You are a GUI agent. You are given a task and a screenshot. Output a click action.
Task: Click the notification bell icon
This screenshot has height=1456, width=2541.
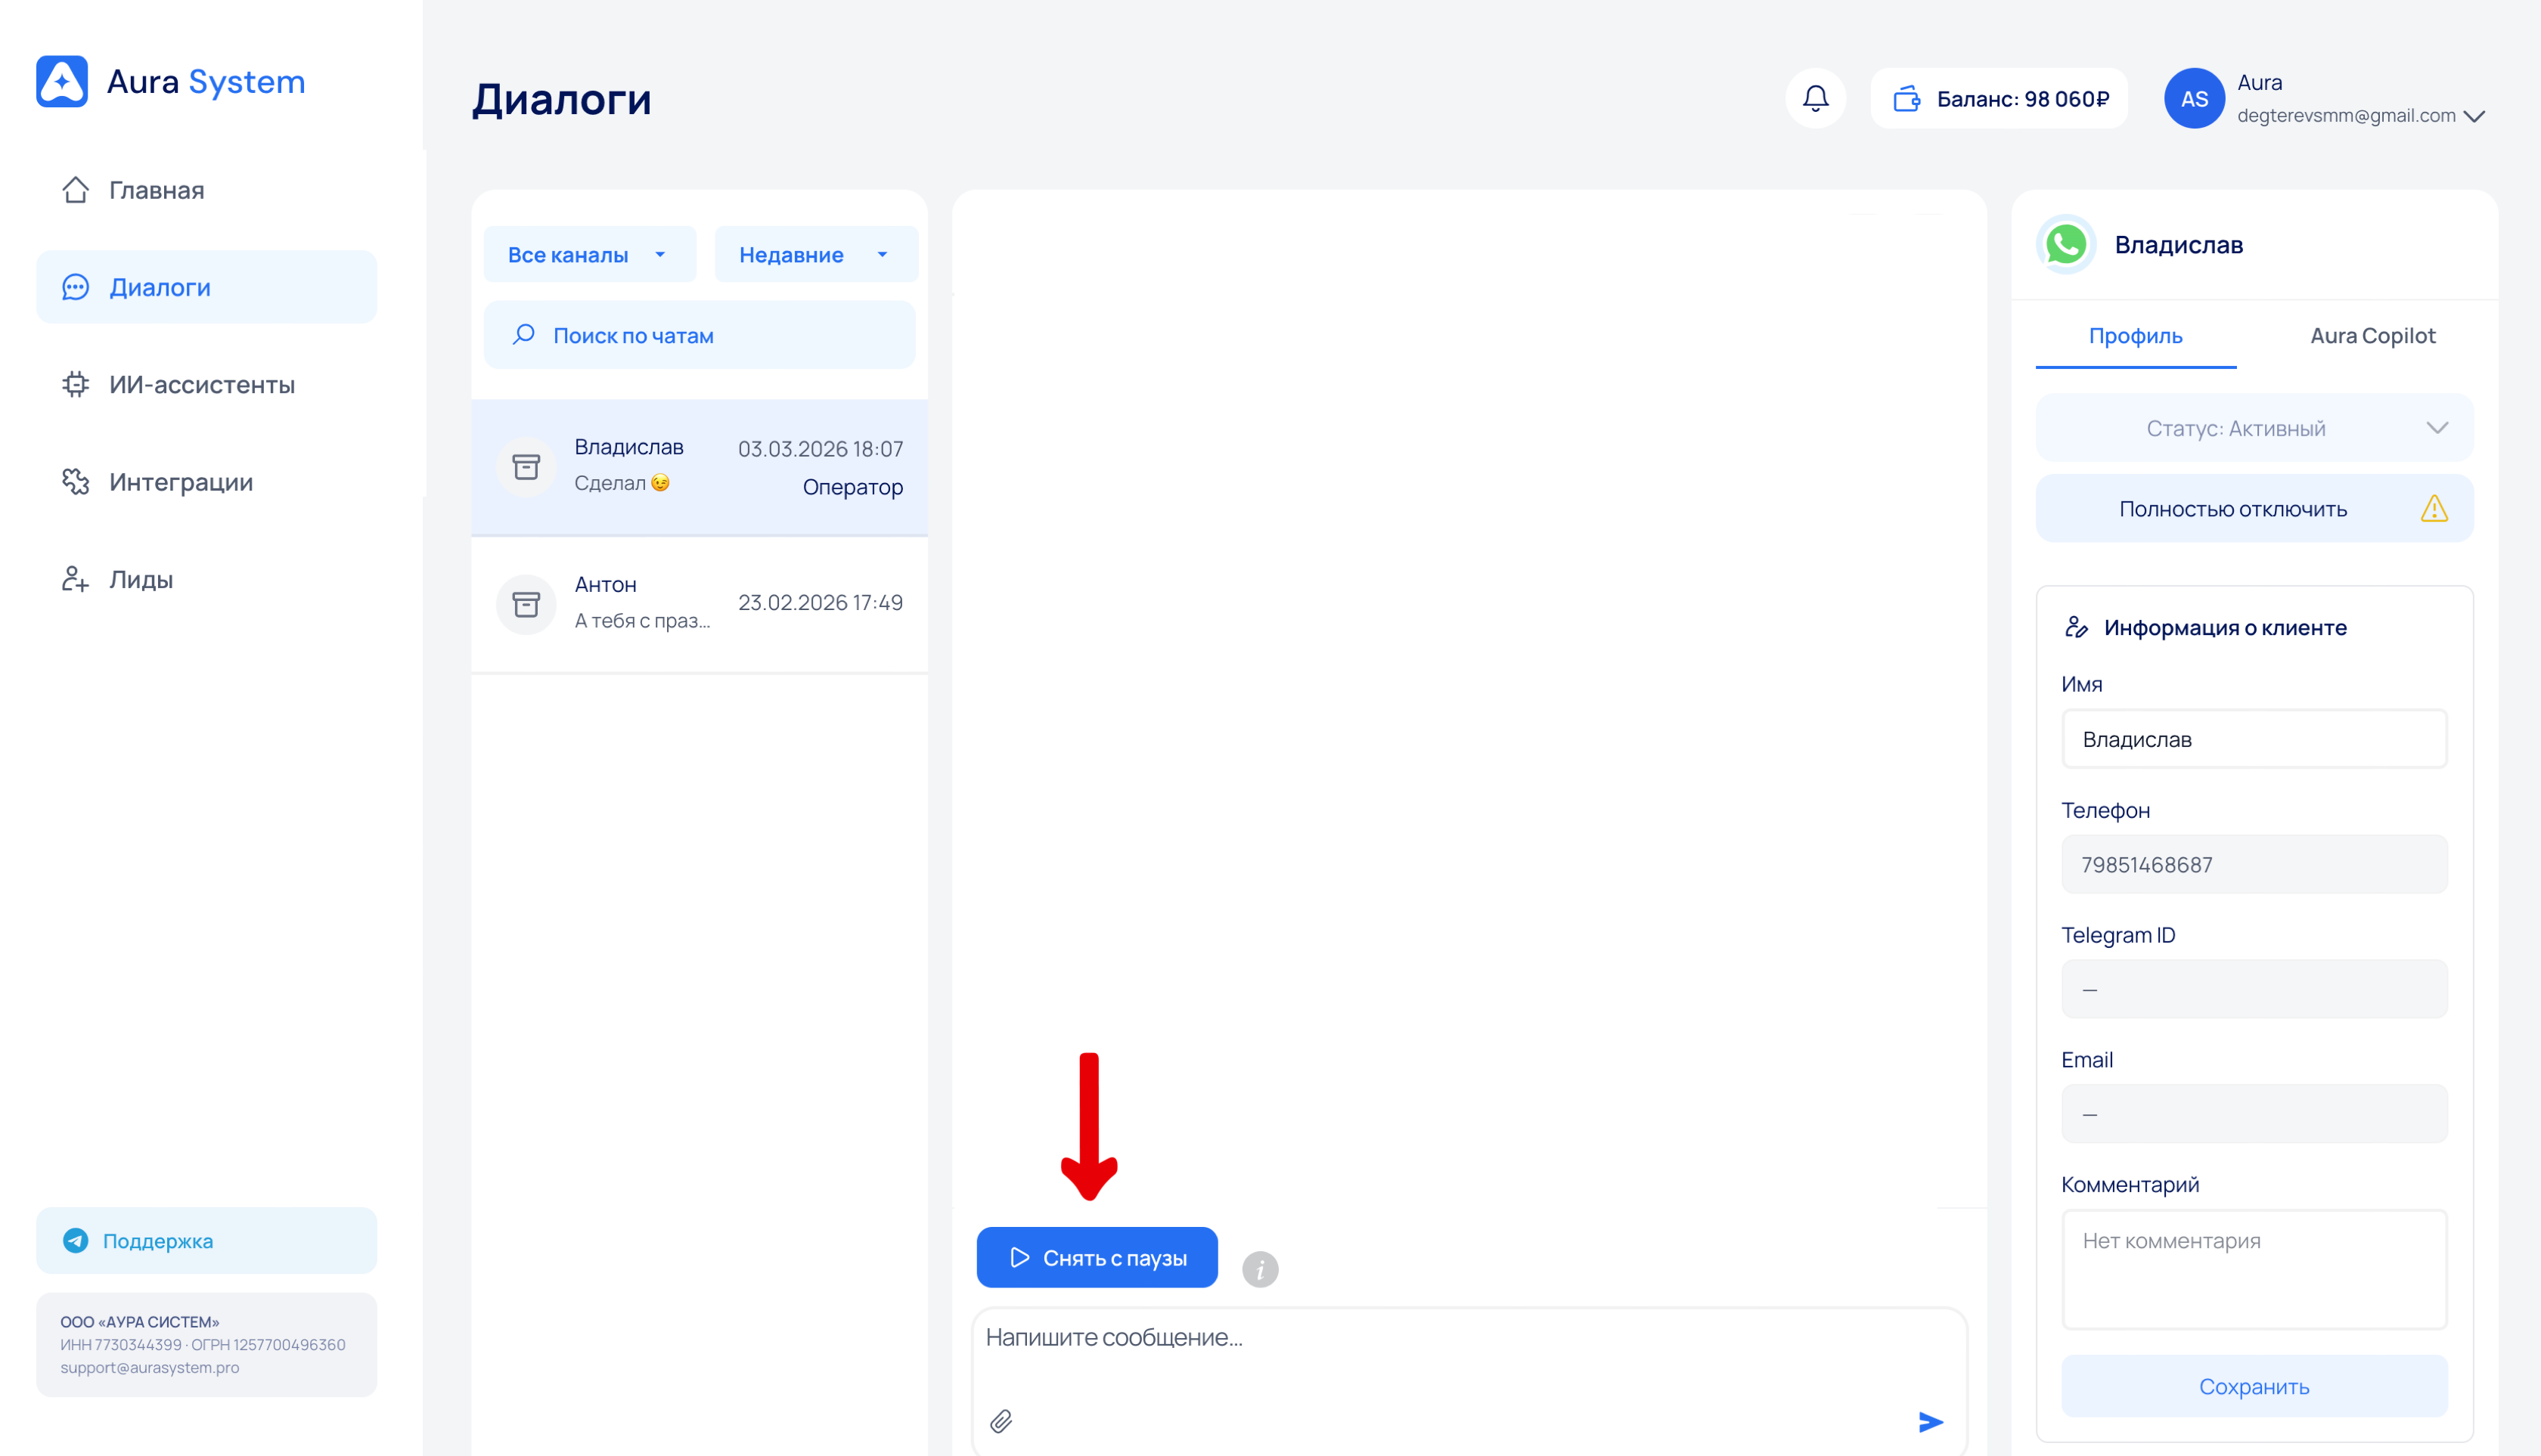(x=1815, y=98)
